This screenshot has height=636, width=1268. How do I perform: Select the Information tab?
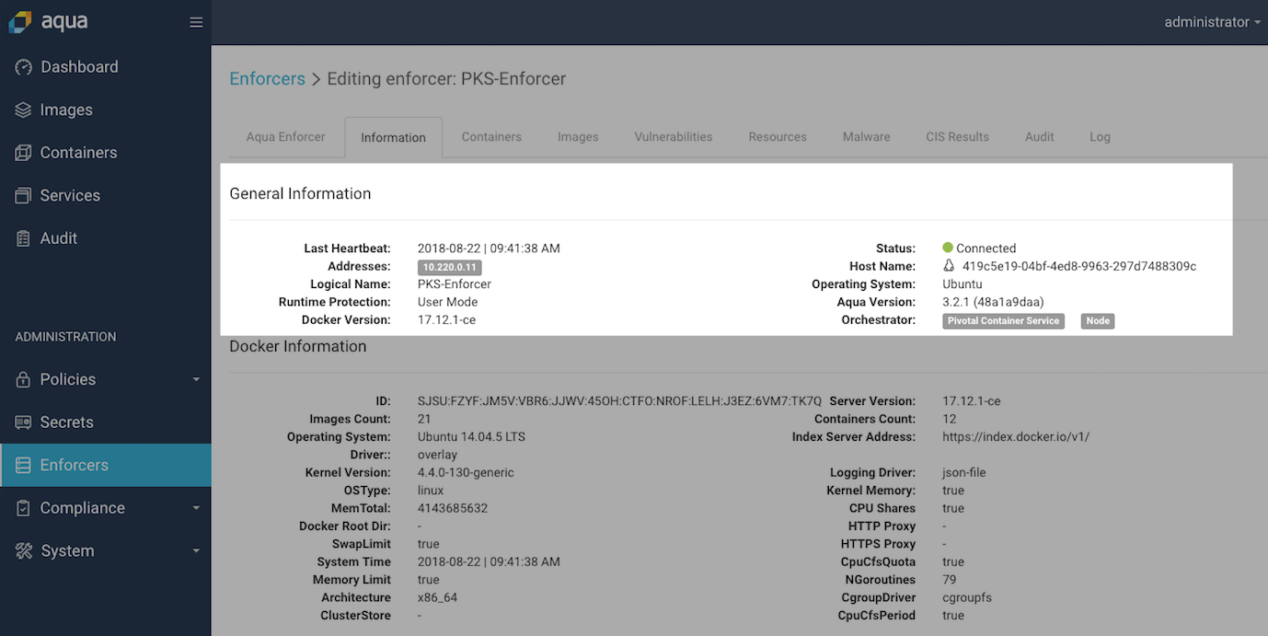393,137
